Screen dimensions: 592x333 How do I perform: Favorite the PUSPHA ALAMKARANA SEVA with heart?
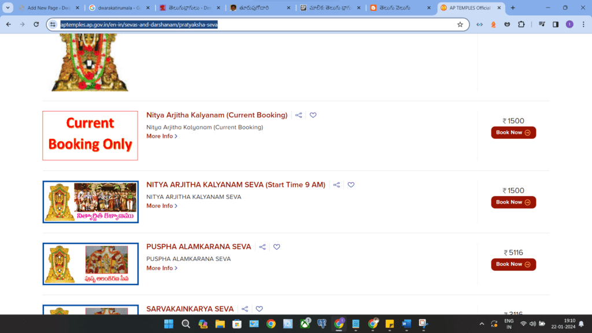click(x=277, y=247)
